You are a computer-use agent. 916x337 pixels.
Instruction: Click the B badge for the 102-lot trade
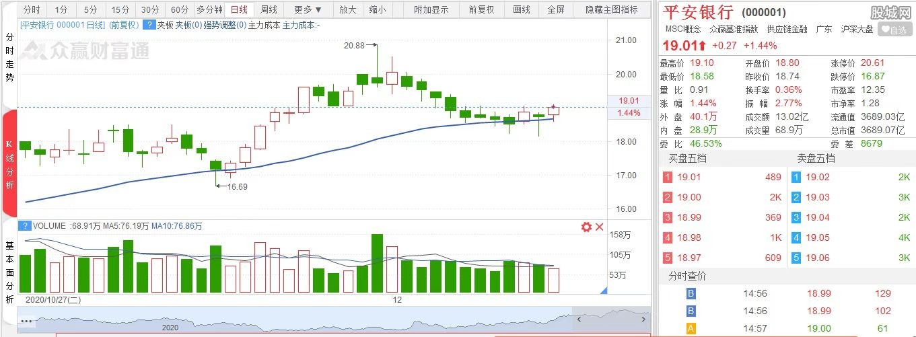pos(691,312)
